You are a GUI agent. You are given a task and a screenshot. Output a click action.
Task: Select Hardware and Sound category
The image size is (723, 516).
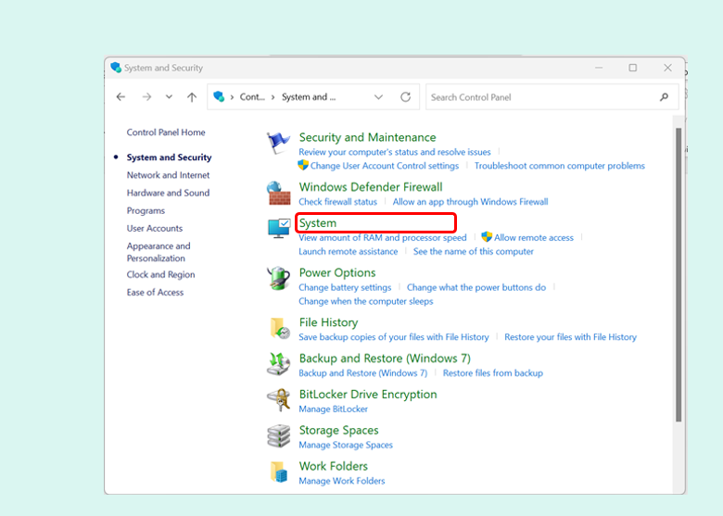[x=168, y=193]
